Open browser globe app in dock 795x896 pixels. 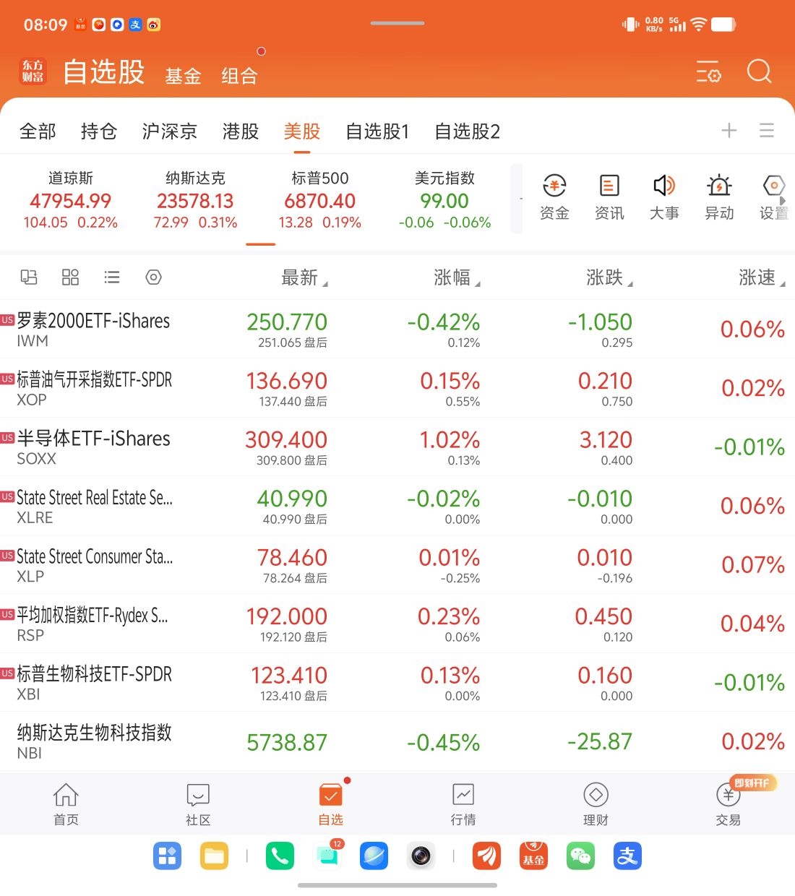[374, 856]
